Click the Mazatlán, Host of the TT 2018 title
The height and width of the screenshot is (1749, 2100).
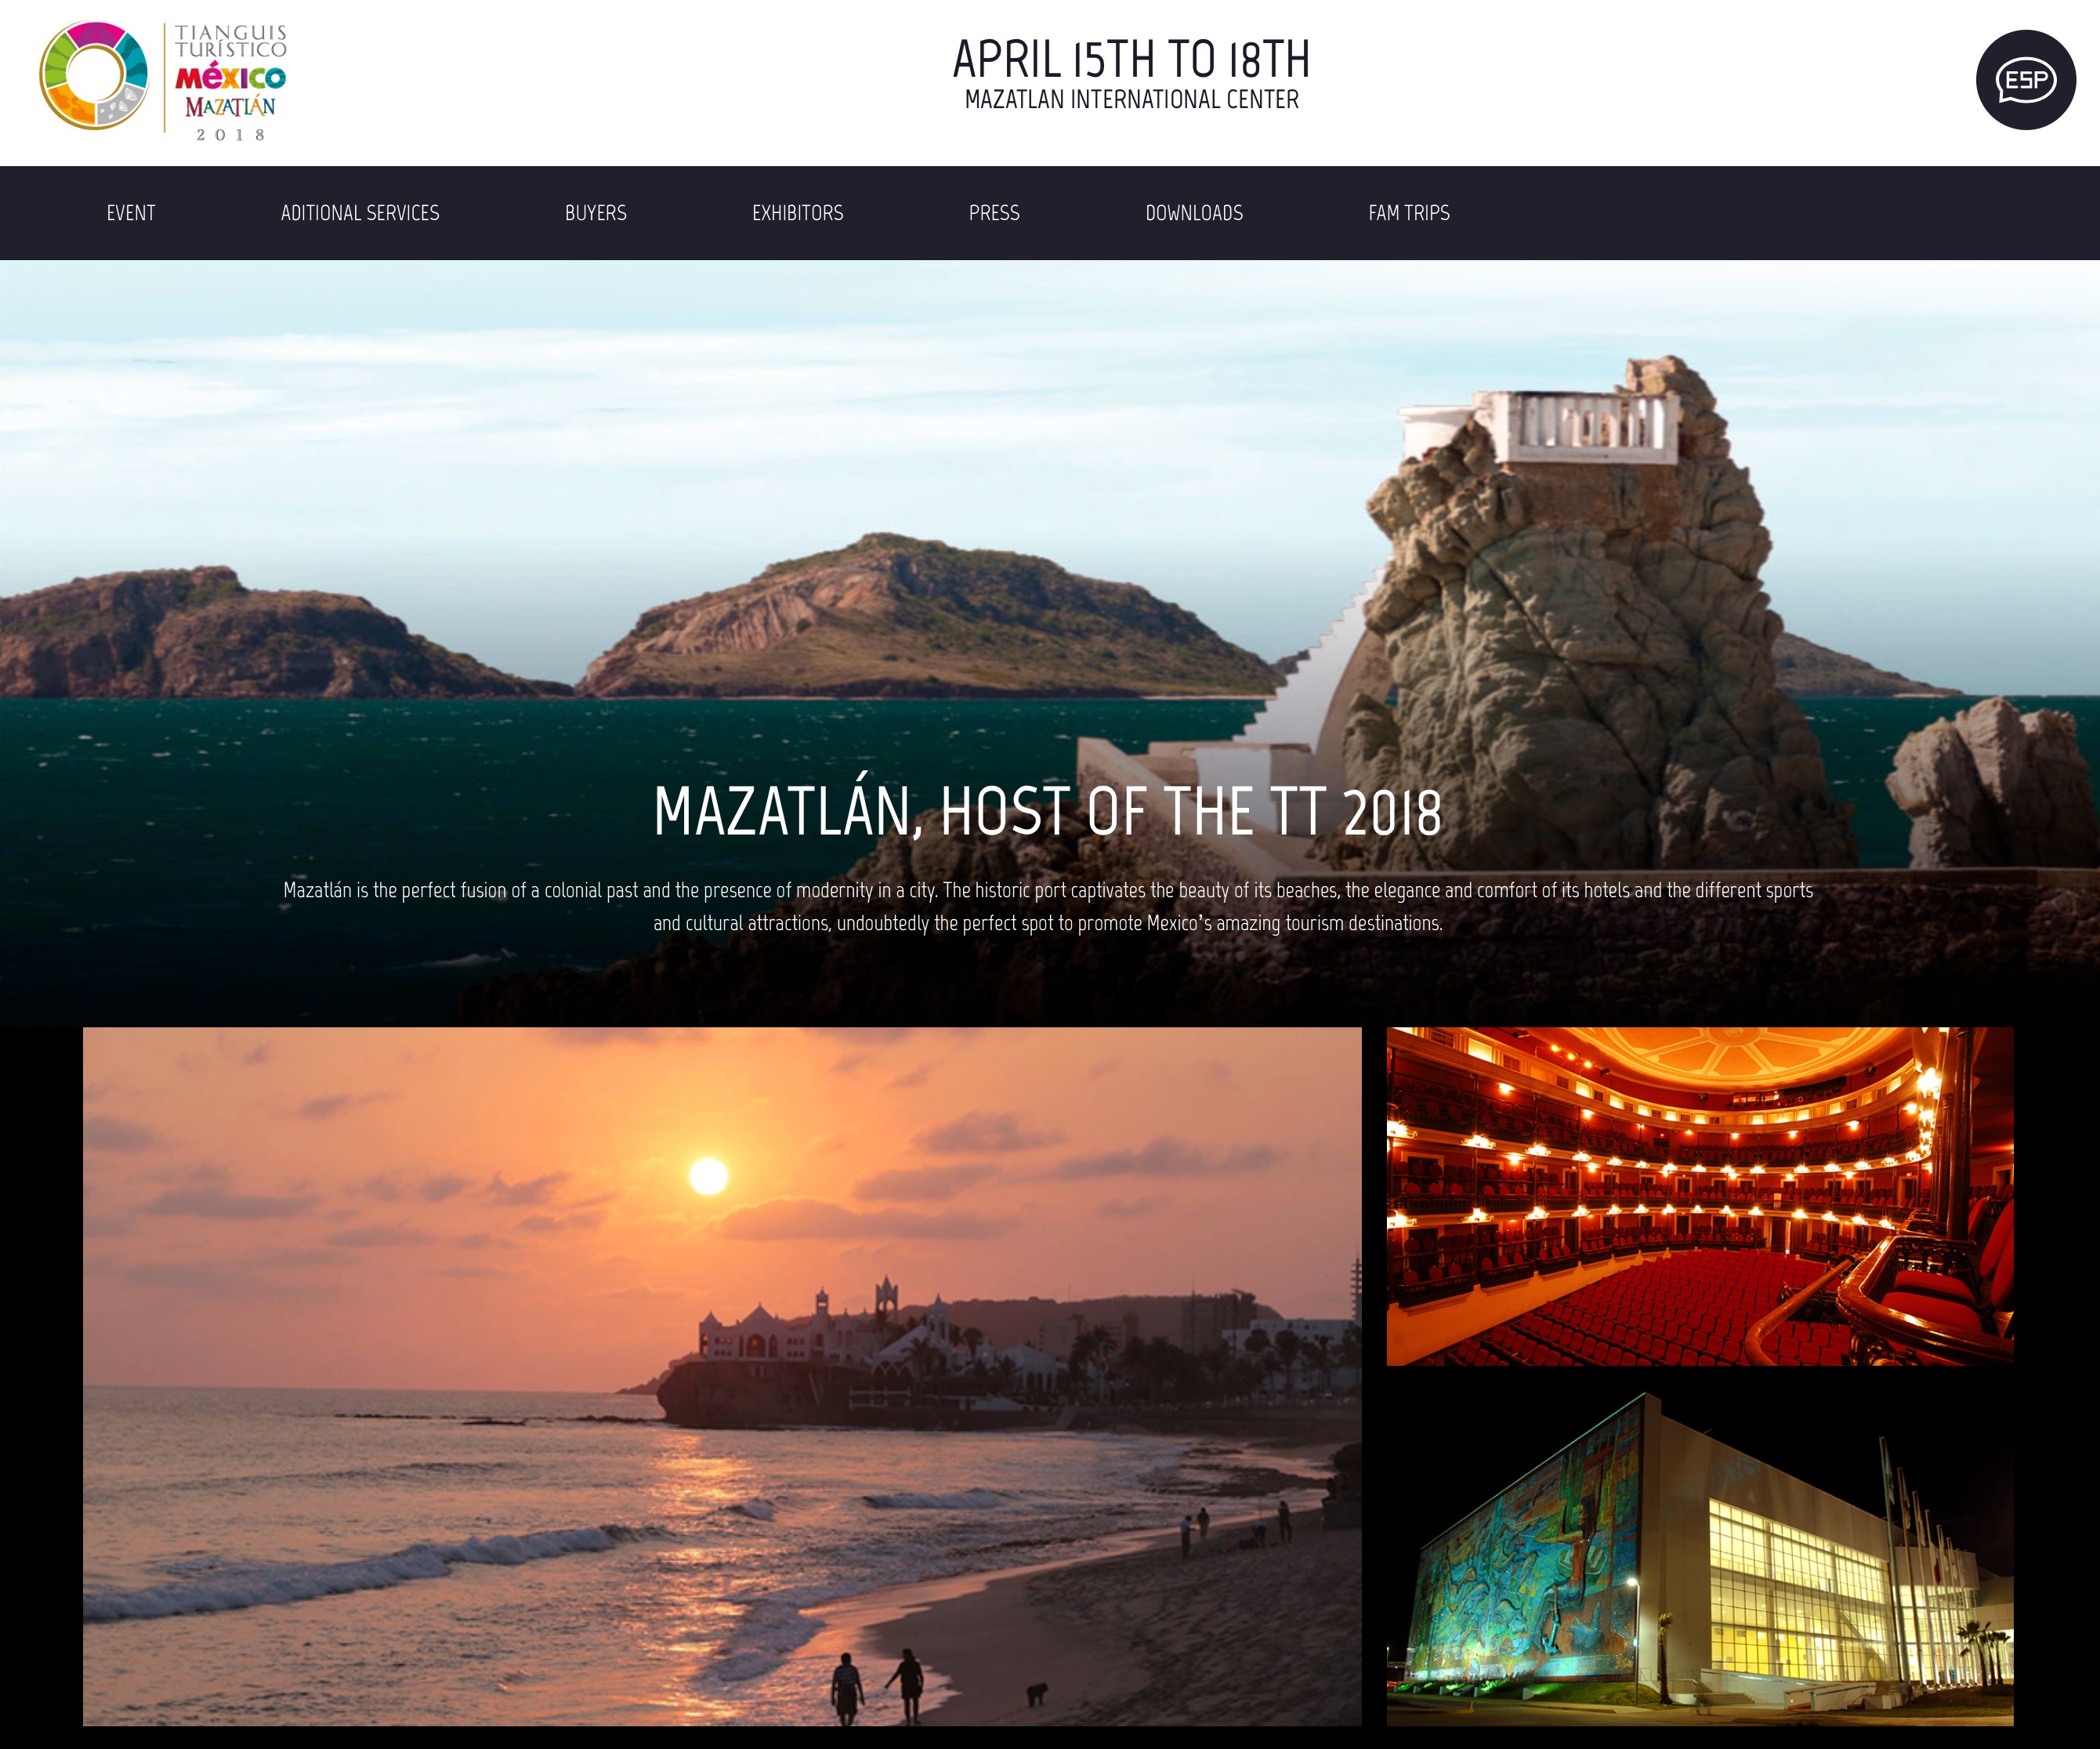point(1047,811)
